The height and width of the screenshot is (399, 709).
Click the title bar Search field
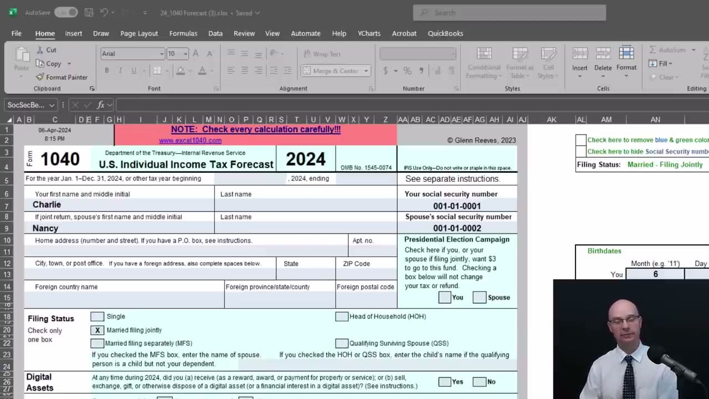pyautogui.click(x=510, y=12)
